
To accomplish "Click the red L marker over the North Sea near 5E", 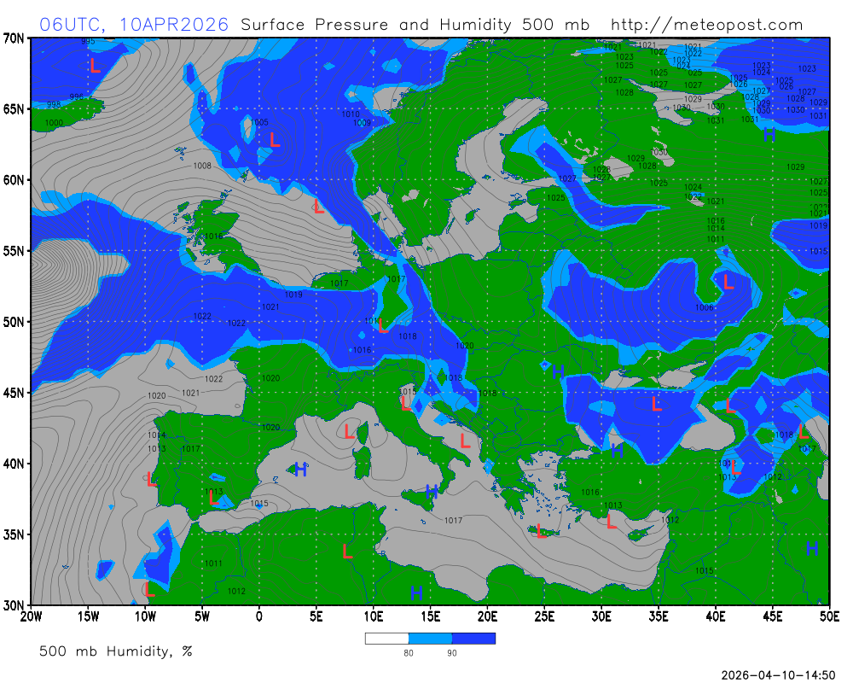I will 318,207.
